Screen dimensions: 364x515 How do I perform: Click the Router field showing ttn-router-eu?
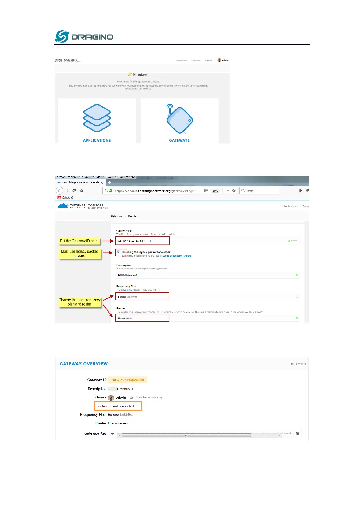coord(207,318)
